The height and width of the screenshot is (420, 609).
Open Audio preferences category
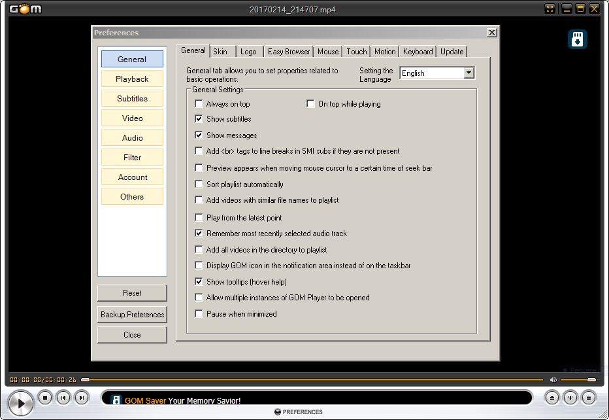coord(132,137)
